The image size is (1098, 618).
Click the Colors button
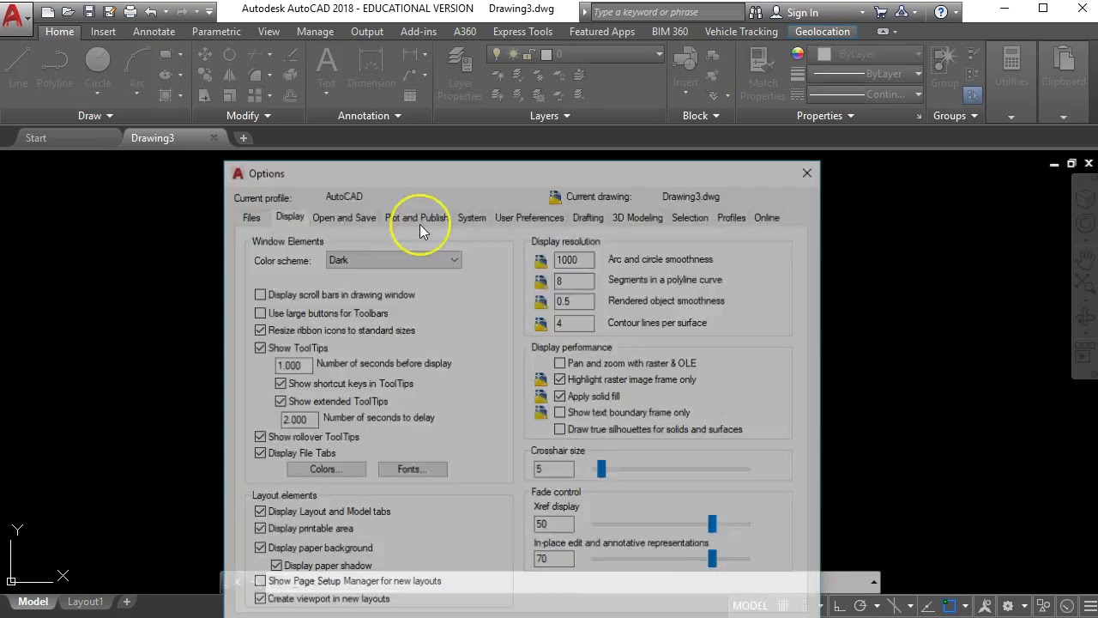[x=325, y=469]
